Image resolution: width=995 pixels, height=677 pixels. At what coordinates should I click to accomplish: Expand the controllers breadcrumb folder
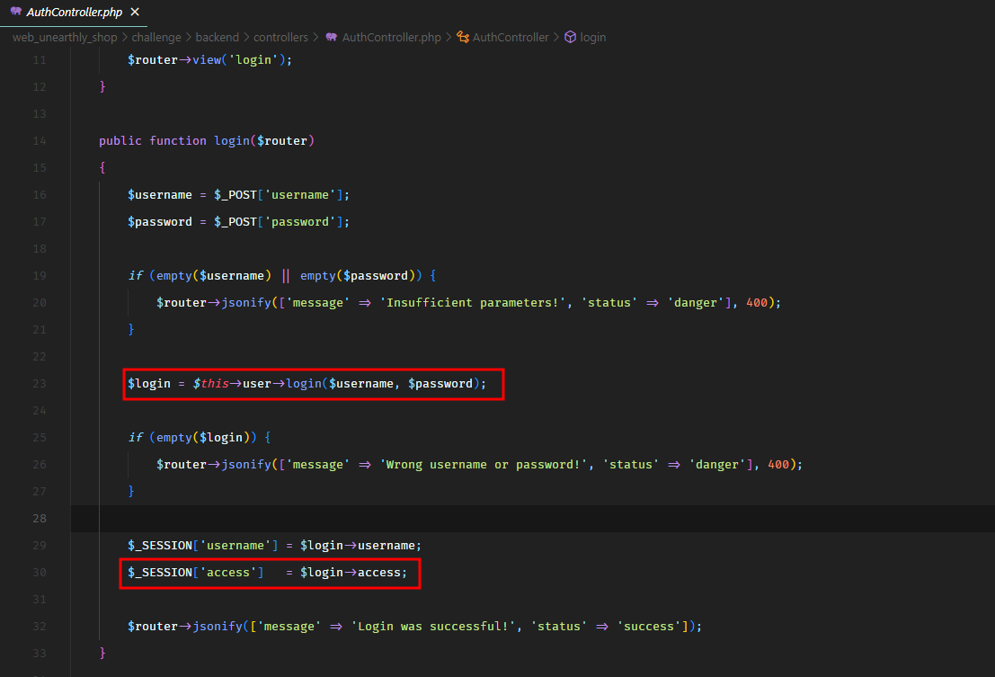(280, 37)
